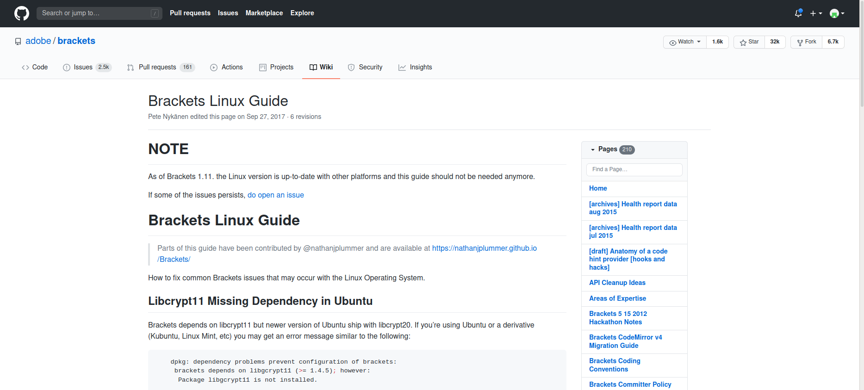Image resolution: width=864 pixels, height=390 pixels.
Task: Click the 161 Pull requests counter badge
Action: point(187,68)
